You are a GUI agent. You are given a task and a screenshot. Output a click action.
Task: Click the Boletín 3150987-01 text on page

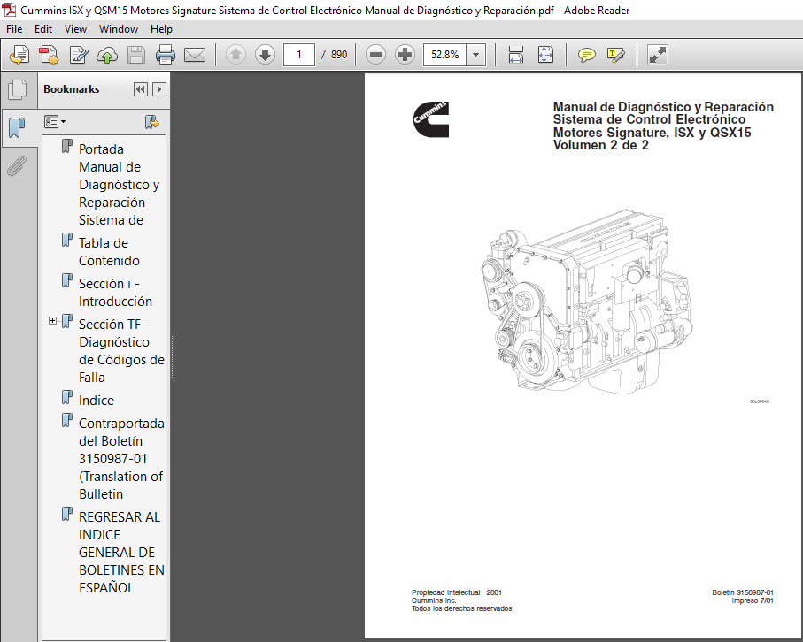coord(743,592)
